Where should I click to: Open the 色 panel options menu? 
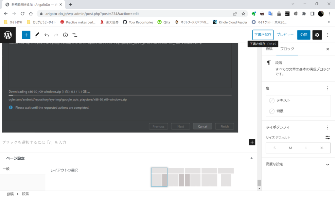pyautogui.click(x=327, y=88)
